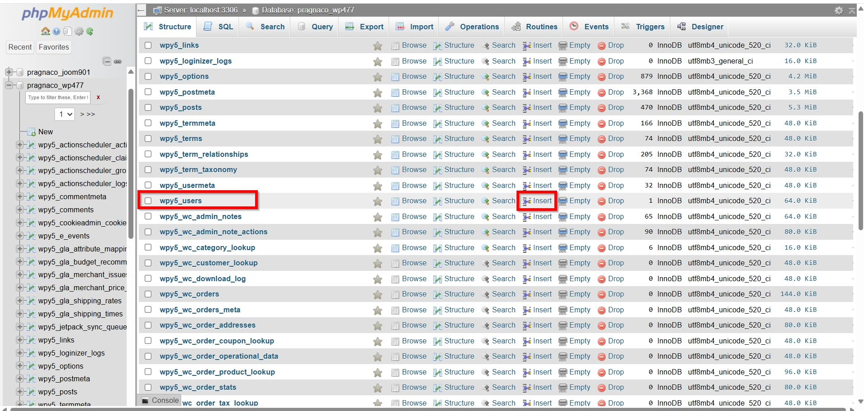Screen dimensions: 864x411
Task: Open navigation panel settings gear icon
Action: click(79, 31)
